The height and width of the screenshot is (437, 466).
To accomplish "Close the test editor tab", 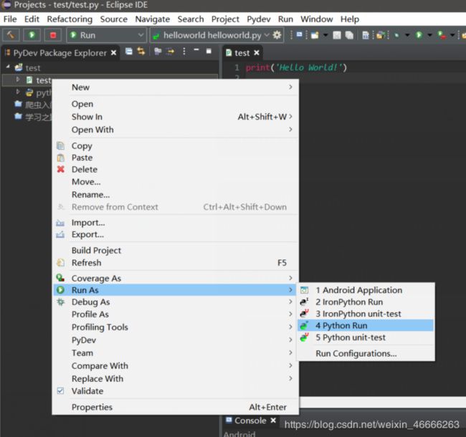I will click(257, 53).
